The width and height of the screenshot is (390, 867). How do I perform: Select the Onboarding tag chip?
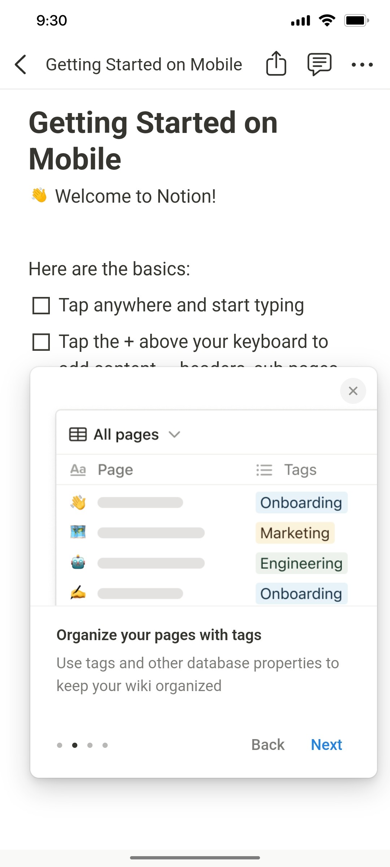[x=301, y=502]
